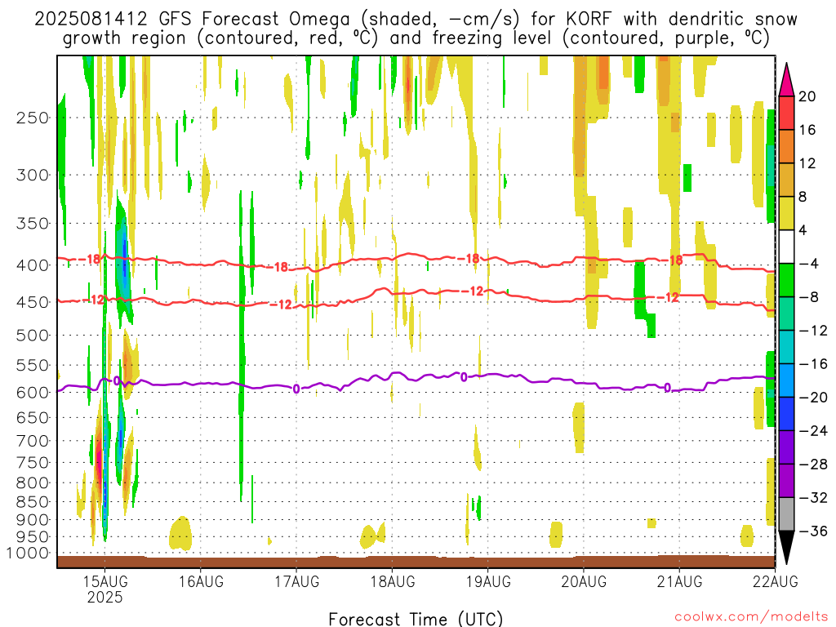836x627 pixels.
Task: Click the 750 pressure axis label
Action: 33,463
